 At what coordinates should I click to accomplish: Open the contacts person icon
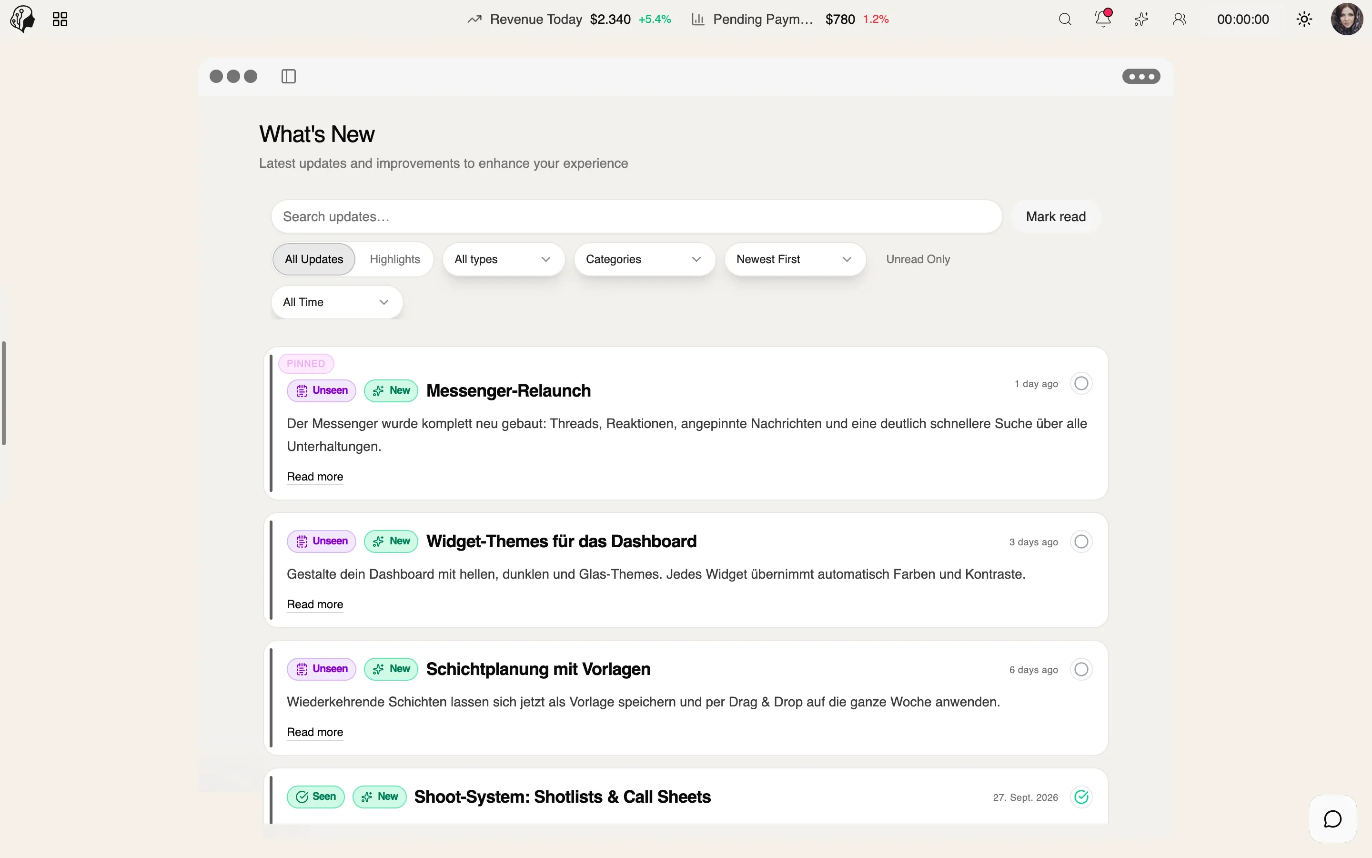(x=1180, y=19)
